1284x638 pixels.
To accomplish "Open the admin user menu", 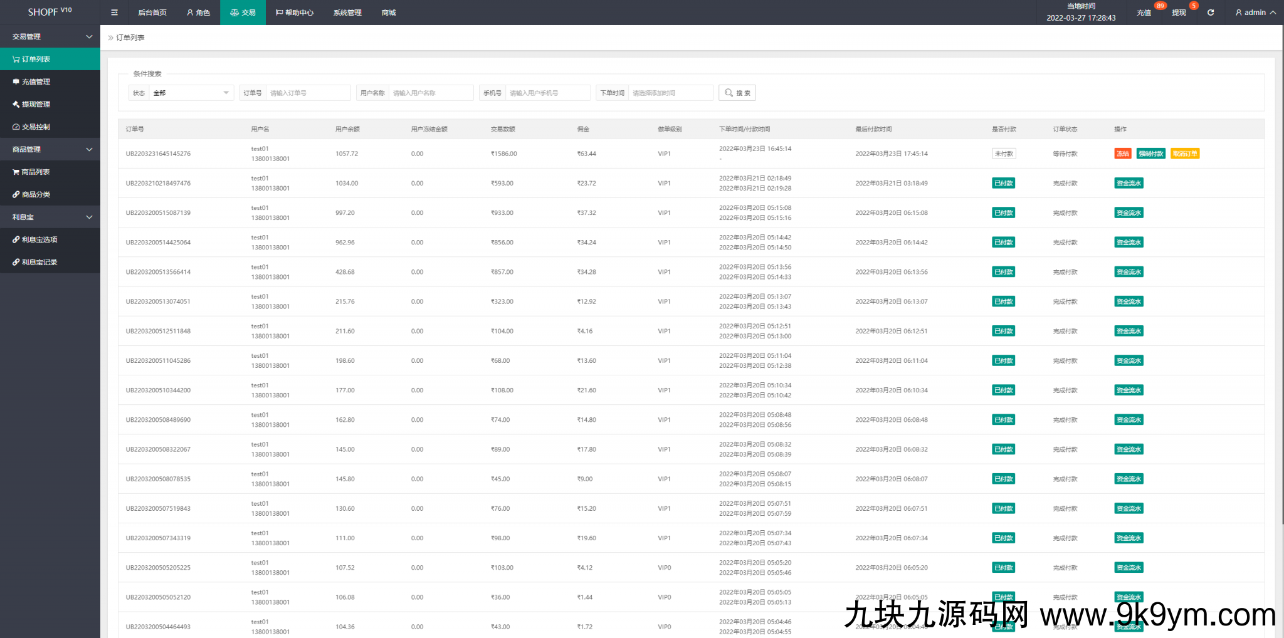I will (1255, 13).
